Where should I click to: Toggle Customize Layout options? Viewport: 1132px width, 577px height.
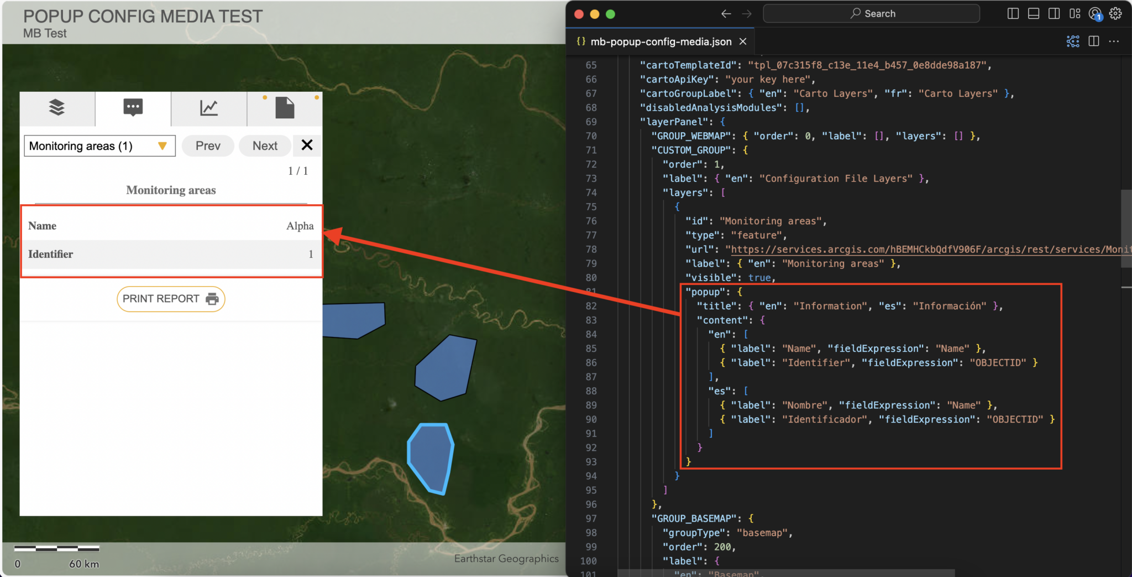pyautogui.click(x=1075, y=13)
